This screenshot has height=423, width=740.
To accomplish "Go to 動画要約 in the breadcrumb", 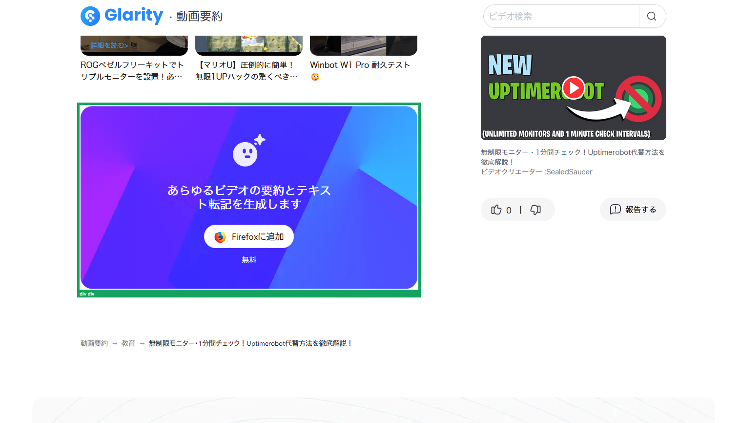I will pos(94,343).
